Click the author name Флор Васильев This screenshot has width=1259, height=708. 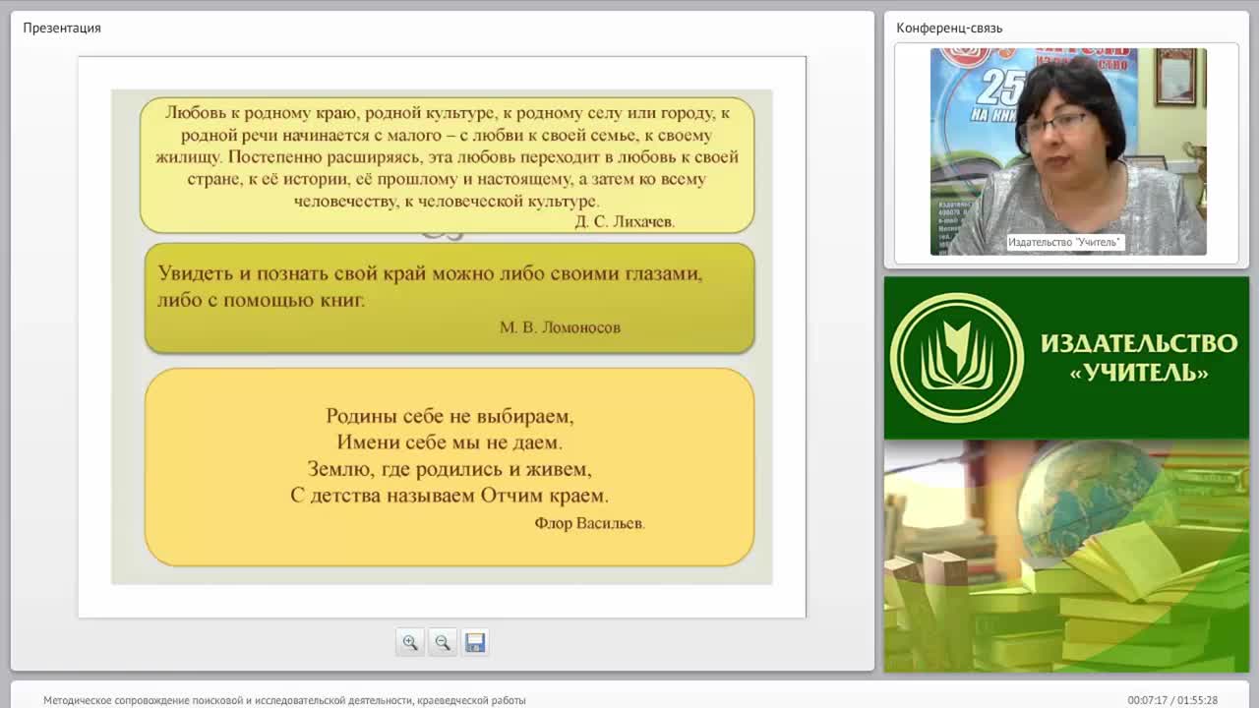click(590, 523)
